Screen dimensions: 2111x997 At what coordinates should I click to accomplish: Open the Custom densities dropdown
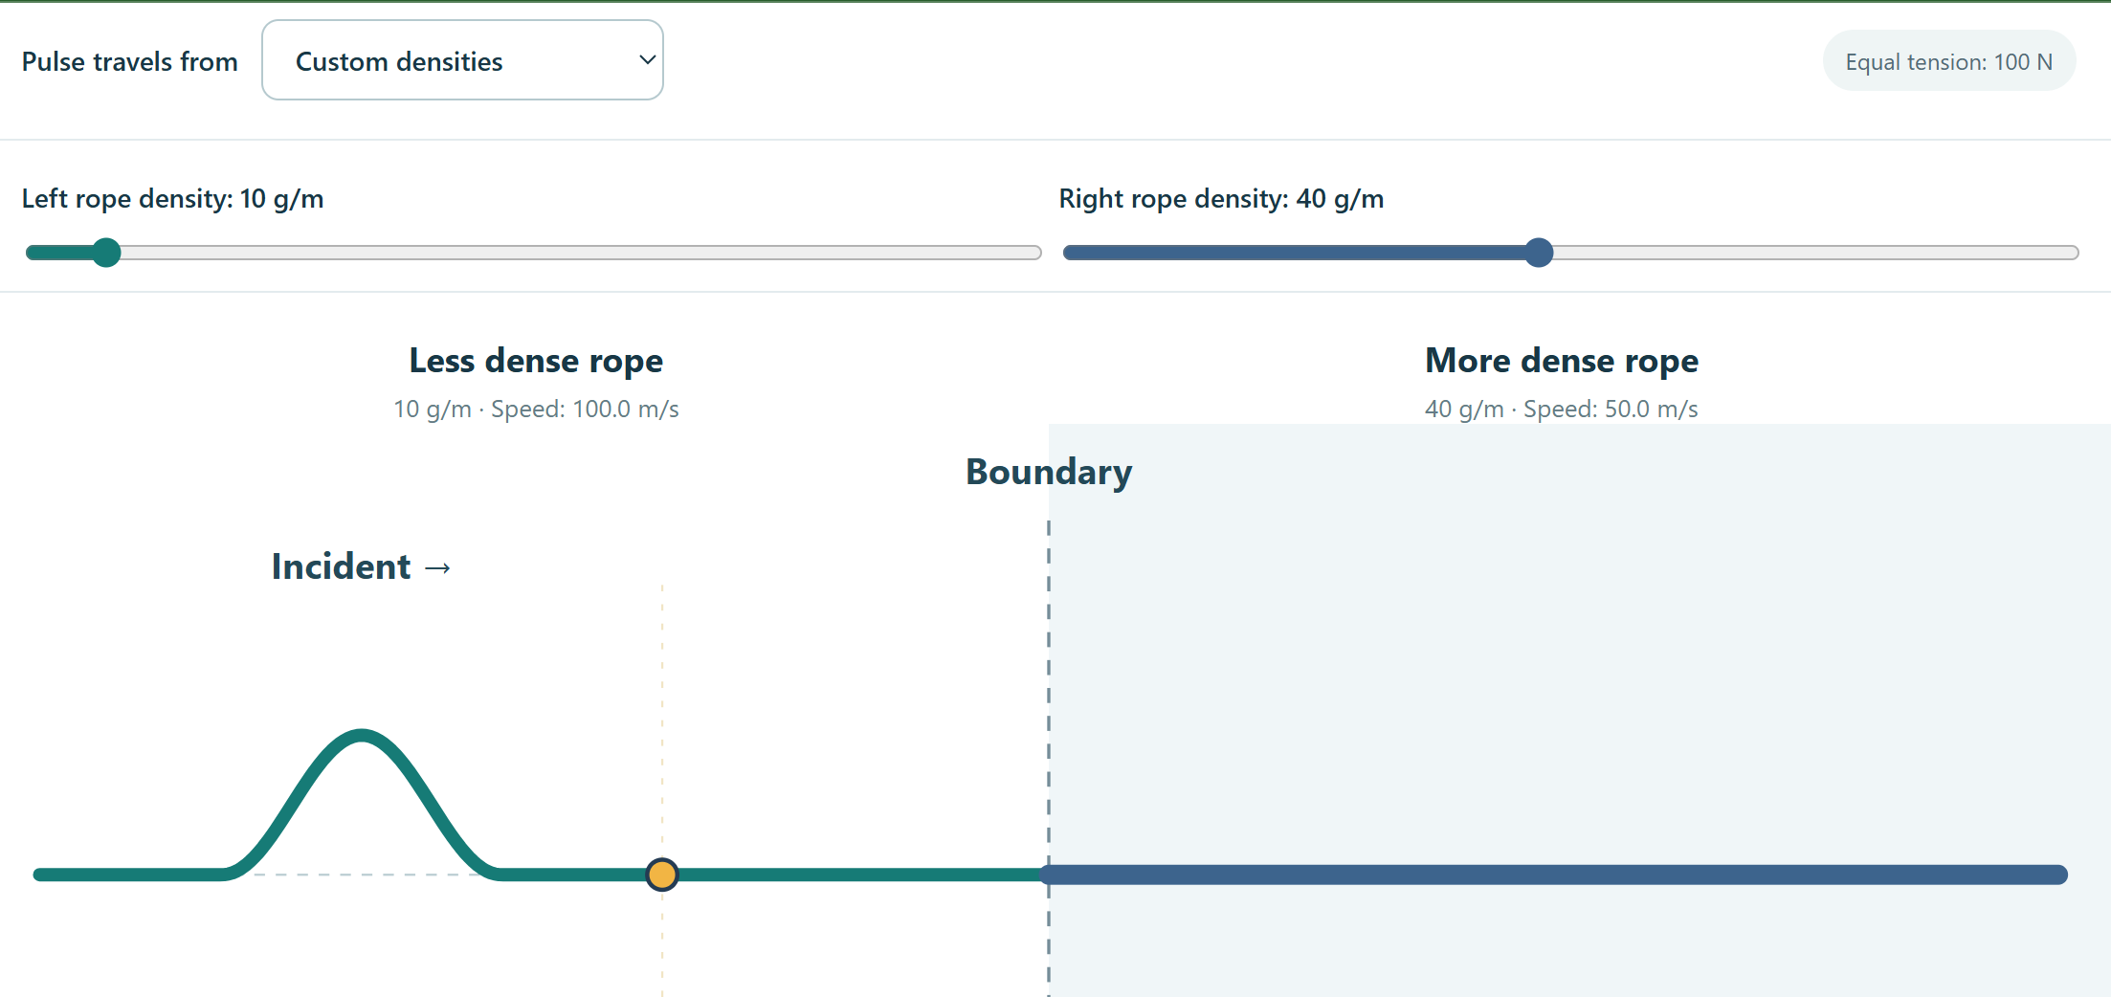(462, 60)
